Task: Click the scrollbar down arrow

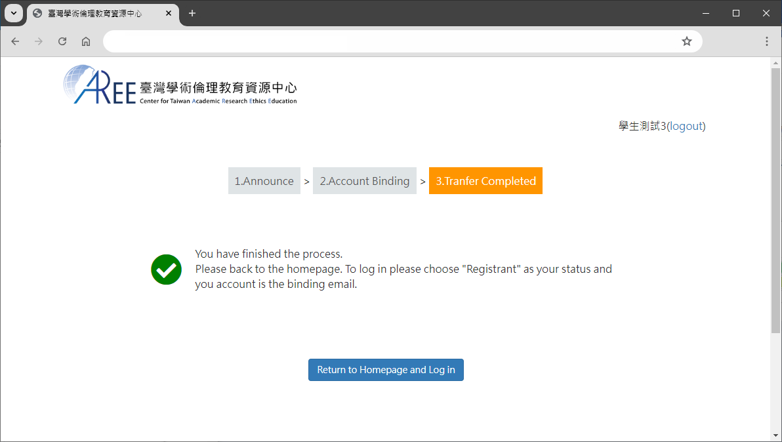Action: [775, 437]
